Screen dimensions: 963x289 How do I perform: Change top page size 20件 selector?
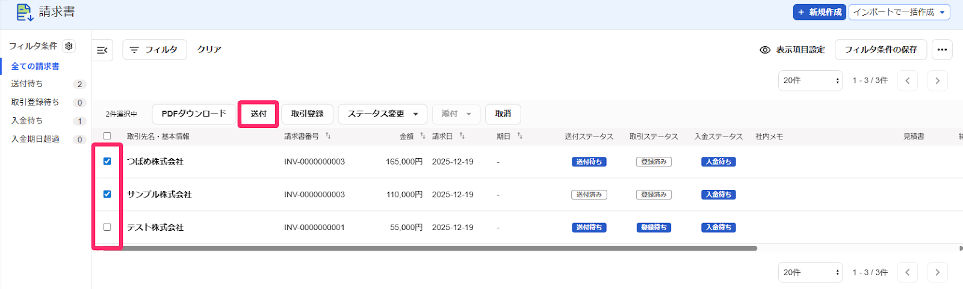[810, 81]
